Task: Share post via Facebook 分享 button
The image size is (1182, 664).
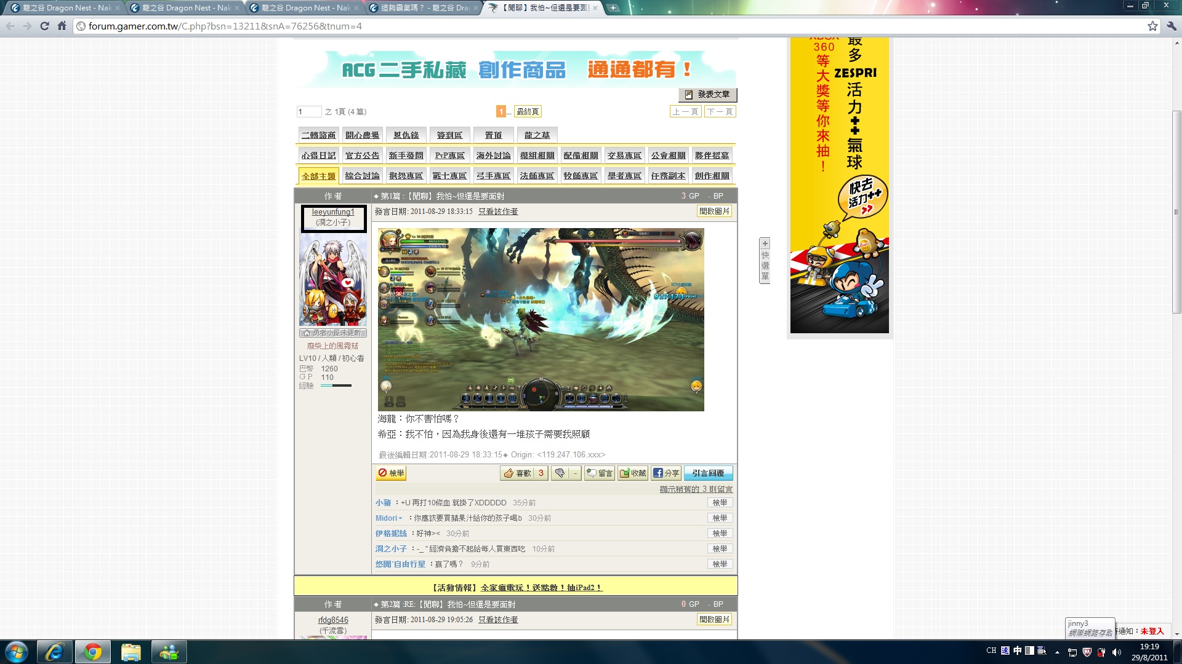Action: [666, 473]
